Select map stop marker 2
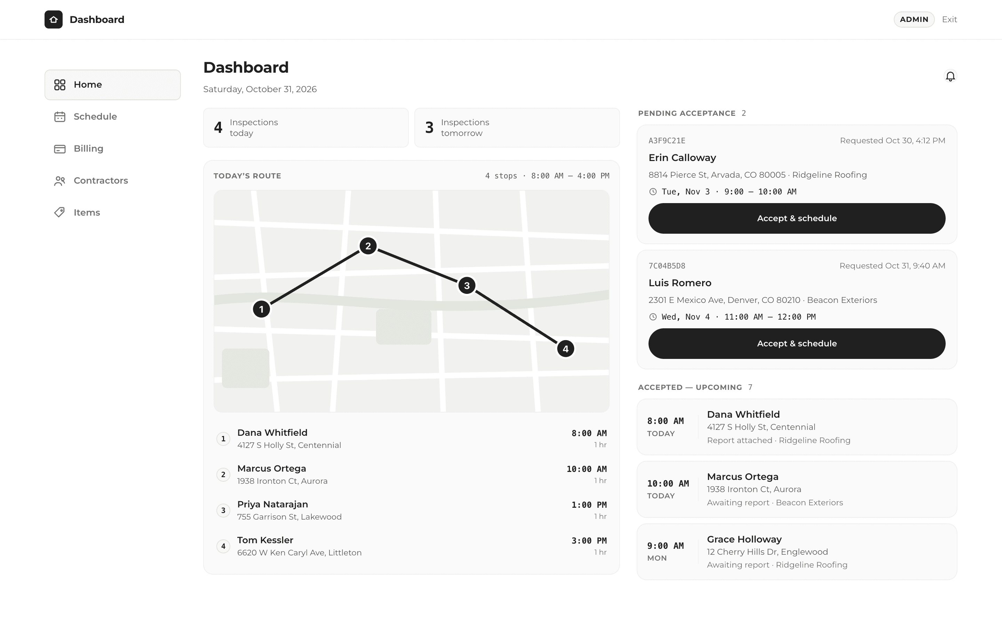Viewport: 1002px width, 626px height. point(368,246)
